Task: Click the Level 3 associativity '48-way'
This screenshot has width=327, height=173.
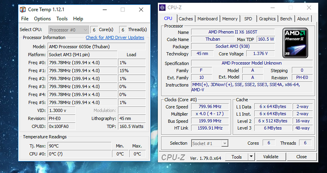Action: [x=303, y=128]
